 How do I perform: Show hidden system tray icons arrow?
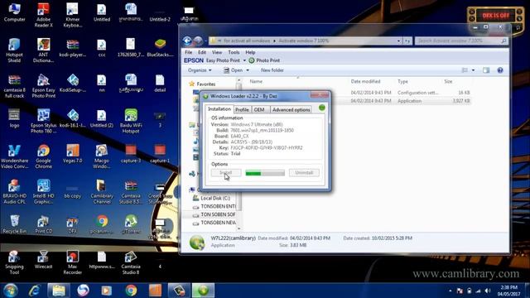pos(450,291)
